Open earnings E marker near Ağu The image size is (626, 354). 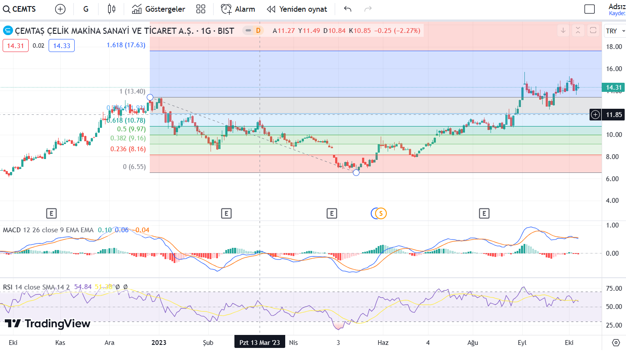click(484, 213)
